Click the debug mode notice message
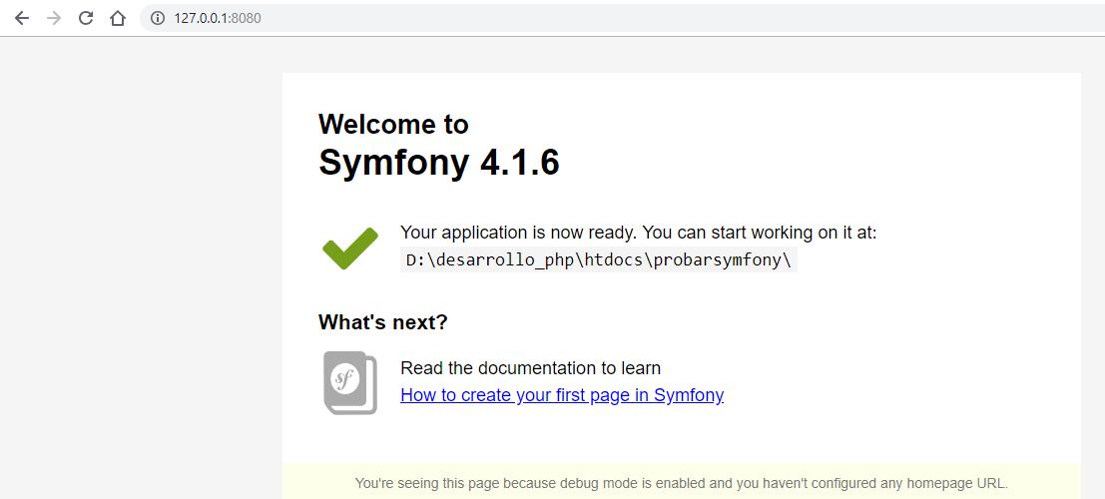 (x=681, y=483)
